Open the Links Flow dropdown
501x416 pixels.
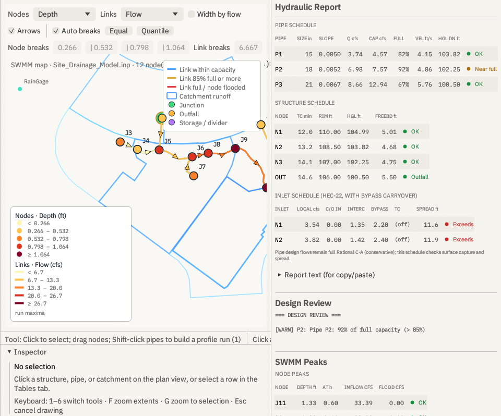pos(152,14)
